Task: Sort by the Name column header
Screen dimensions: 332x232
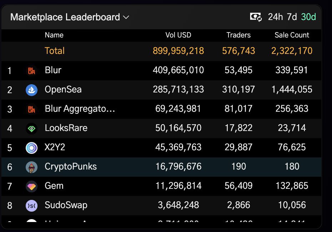Action: [54, 35]
